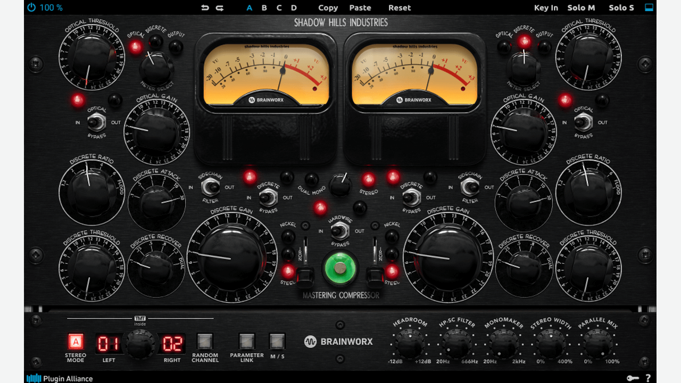Click the TMT inside badge
681x383 pixels.
[140, 320]
